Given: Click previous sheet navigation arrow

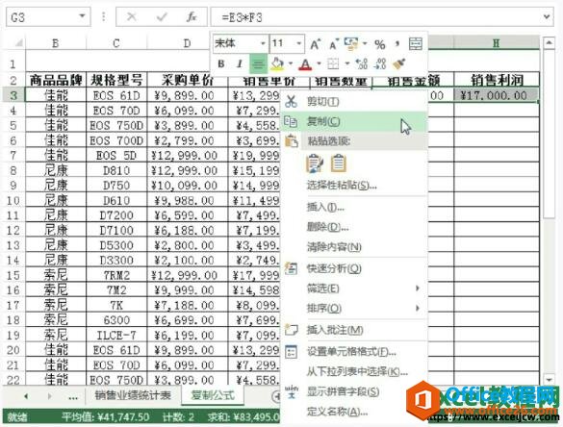Looking at the screenshot, I should click(x=26, y=396).
